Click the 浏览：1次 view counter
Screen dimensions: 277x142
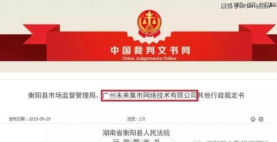coord(136,119)
